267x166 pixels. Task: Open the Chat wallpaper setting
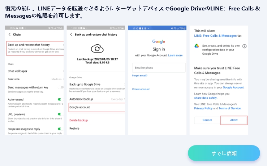tap(35, 71)
